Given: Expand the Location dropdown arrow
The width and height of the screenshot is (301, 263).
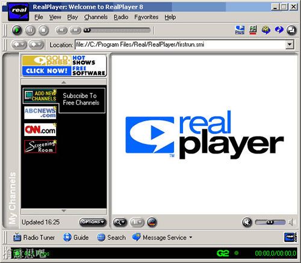Looking at the screenshot, I should [290, 45].
